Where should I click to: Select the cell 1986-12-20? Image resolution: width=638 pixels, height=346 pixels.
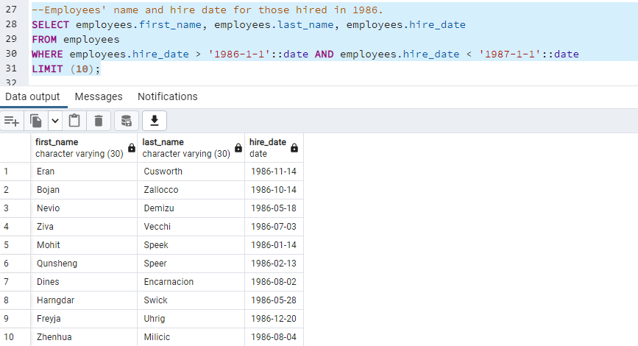click(x=274, y=318)
